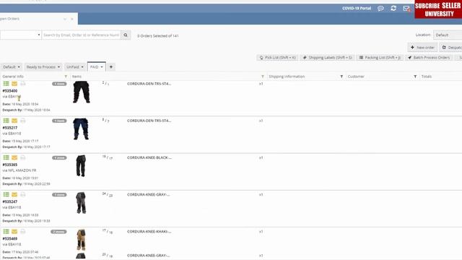Open yellow envelope icon for order #535365
Viewport: 462px width, 260px height.
coord(14,157)
